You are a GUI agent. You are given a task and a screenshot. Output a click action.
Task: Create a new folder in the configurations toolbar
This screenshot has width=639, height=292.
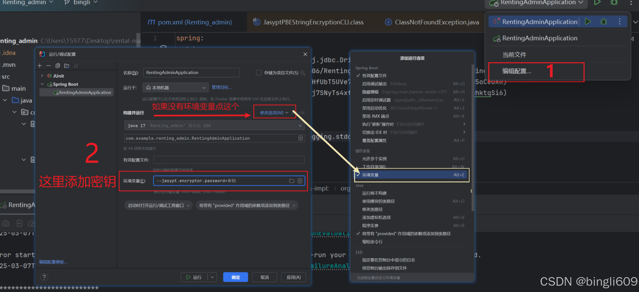[x=67, y=66]
